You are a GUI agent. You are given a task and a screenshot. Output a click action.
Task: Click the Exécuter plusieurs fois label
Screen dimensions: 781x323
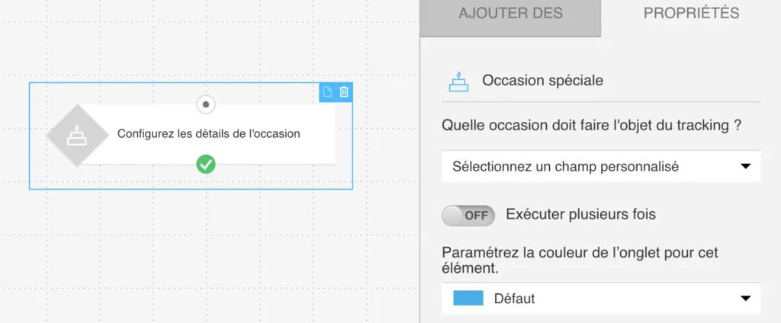coord(580,215)
